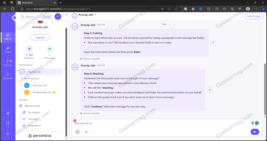
Task: Click the upload file icon in message bar
Action: (77, 132)
